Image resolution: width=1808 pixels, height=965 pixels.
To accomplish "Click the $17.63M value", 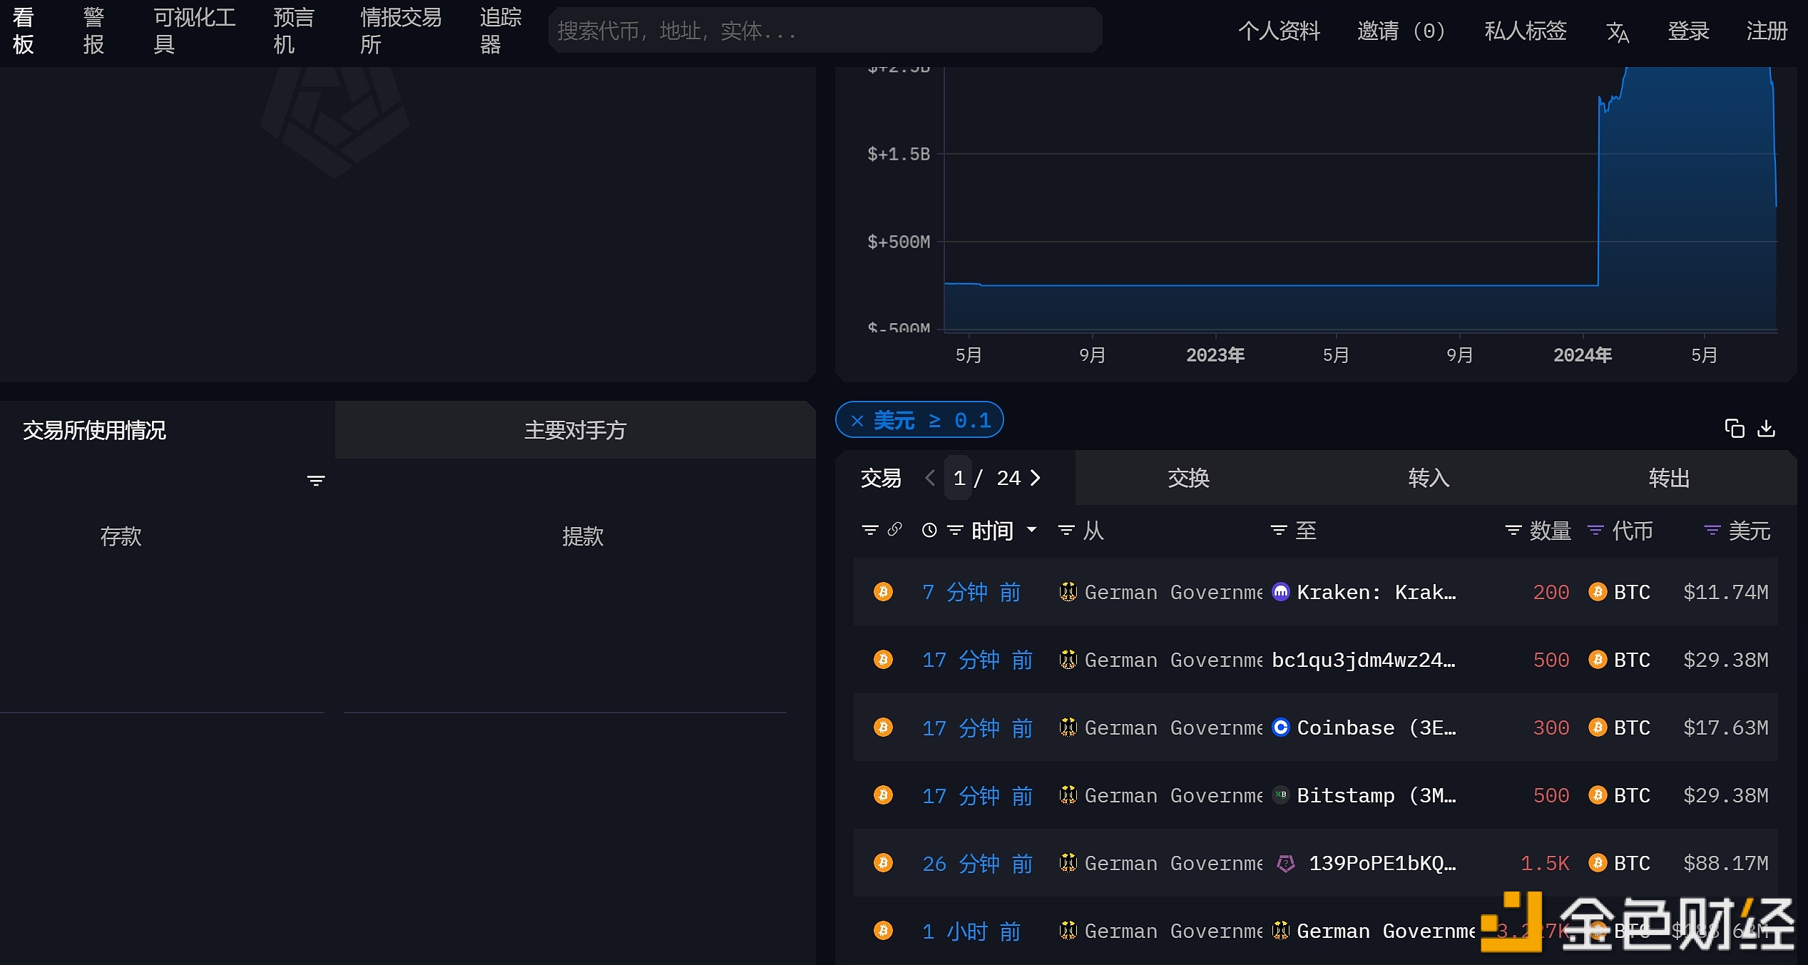I will pos(1726,727).
